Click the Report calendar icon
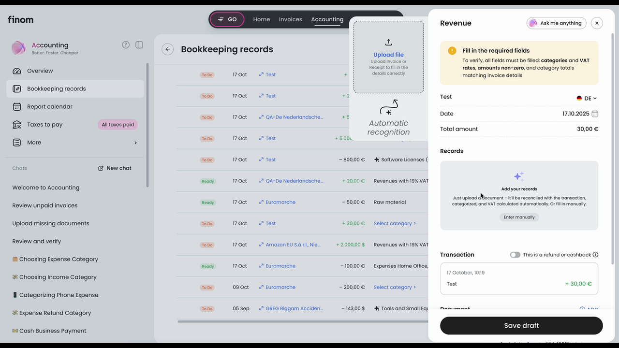This screenshot has height=348, width=619. pyautogui.click(x=17, y=107)
